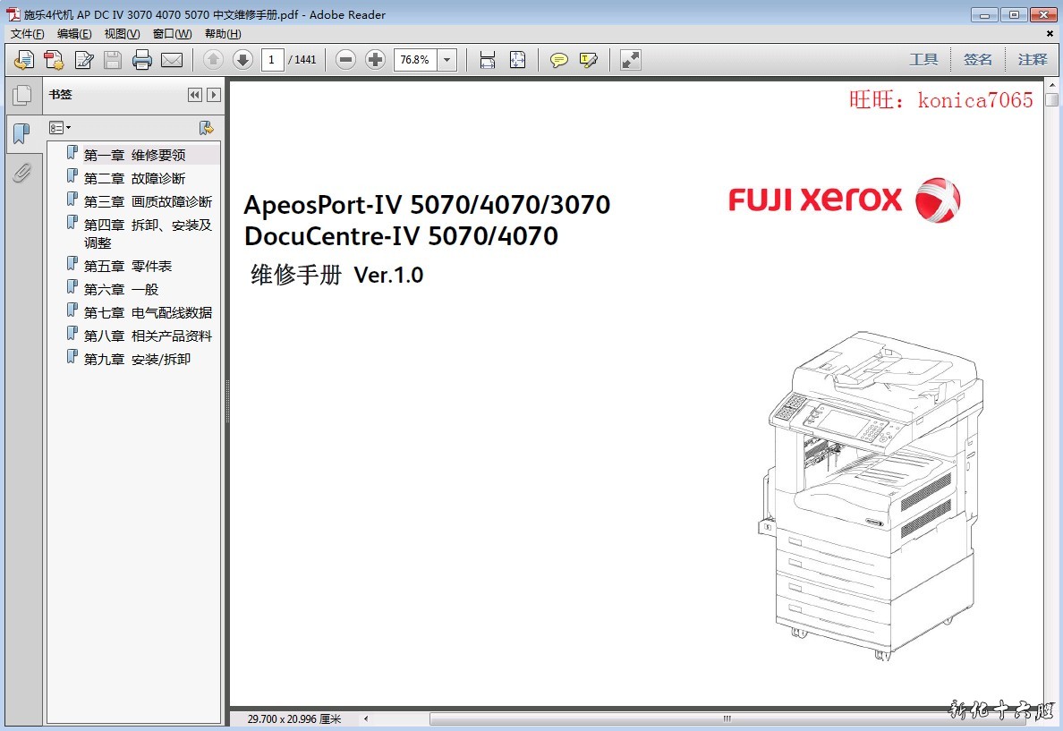Open the 工具 pane
The height and width of the screenshot is (731, 1063).
[923, 60]
